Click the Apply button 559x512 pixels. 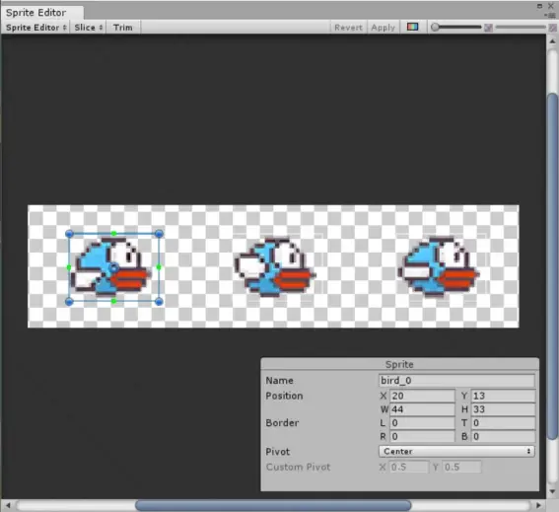pyautogui.click(x=384, y=28)
